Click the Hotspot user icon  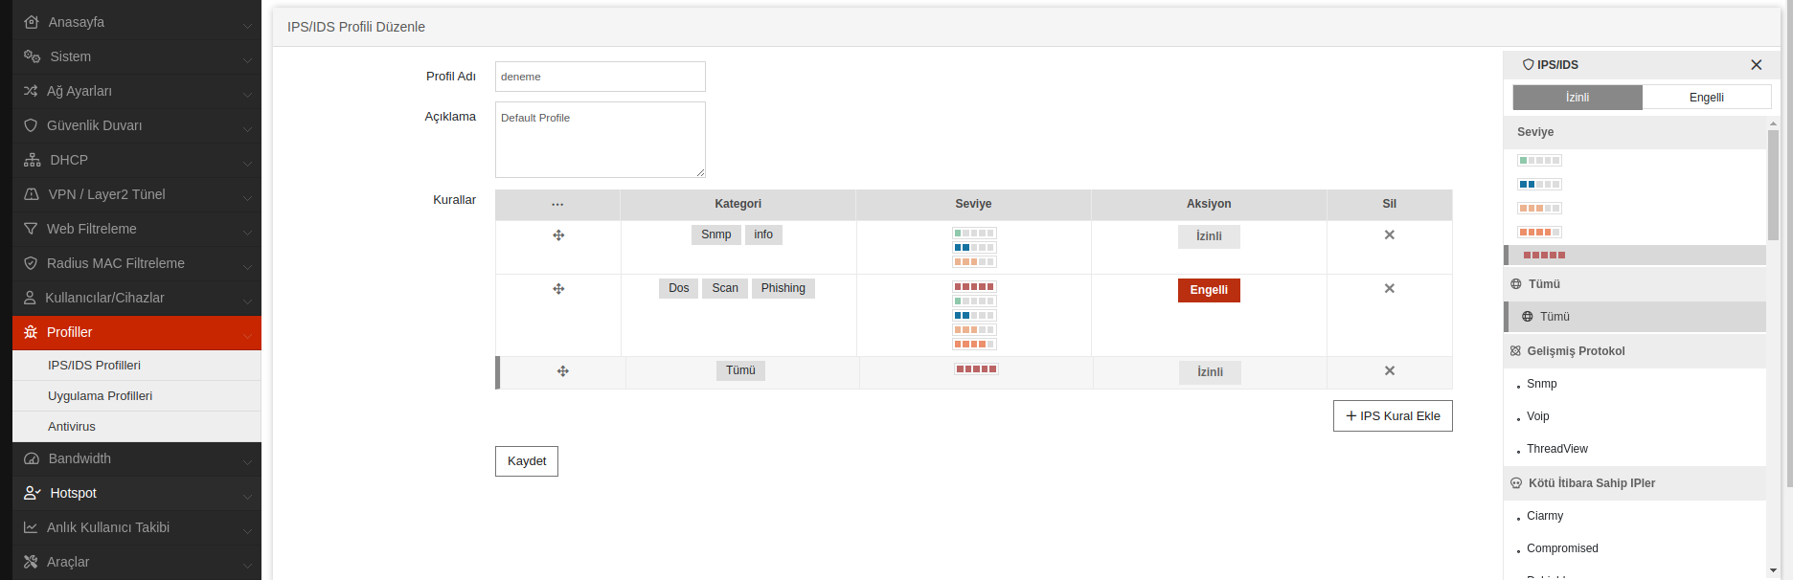pos(33,493)
